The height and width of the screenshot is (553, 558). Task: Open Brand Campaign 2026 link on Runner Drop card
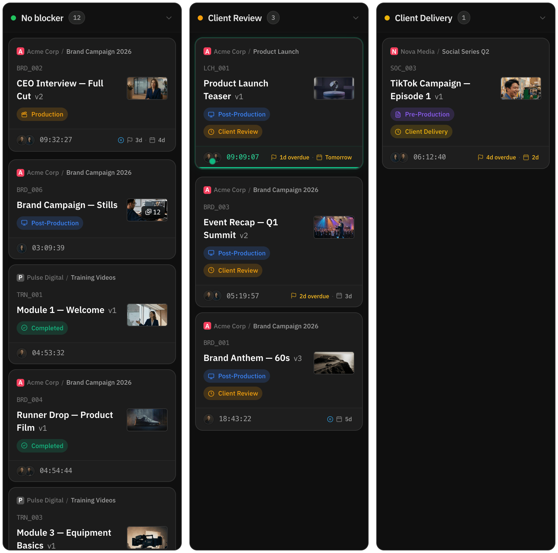point(99,382)
